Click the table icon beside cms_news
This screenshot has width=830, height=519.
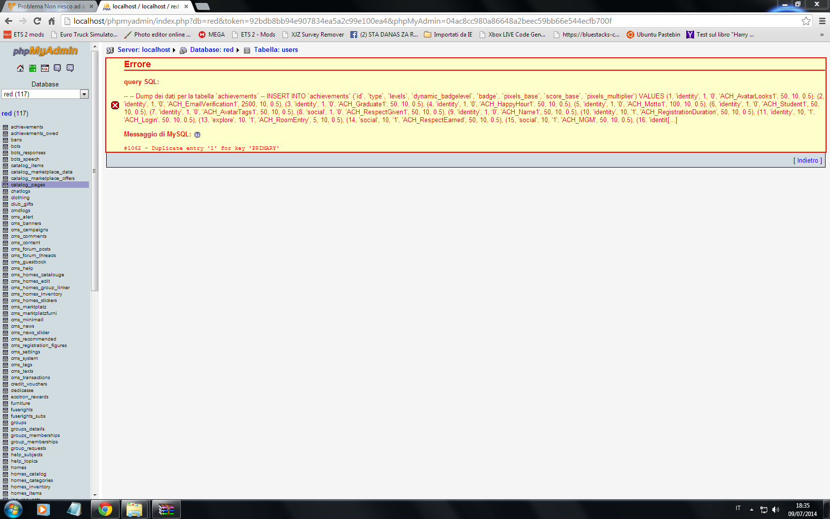click(x=5, y=326)
